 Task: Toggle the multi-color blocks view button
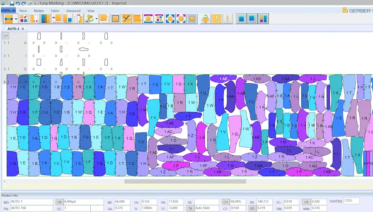263,19
